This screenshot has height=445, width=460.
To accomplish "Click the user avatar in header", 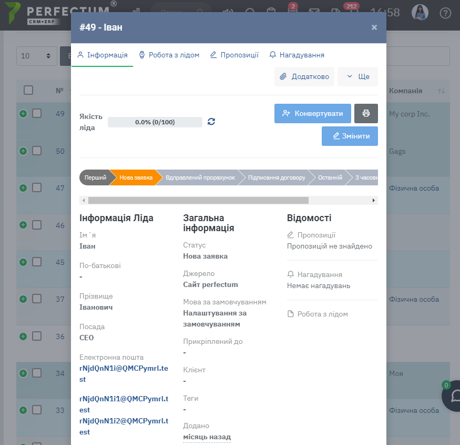I will [420, 13].
